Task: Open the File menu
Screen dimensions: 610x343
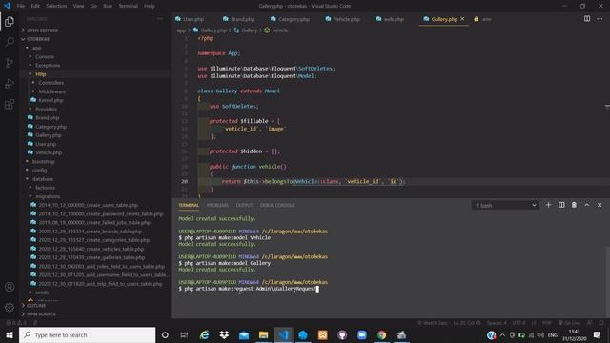Action: pyautogui.click(x=21, y=6)
